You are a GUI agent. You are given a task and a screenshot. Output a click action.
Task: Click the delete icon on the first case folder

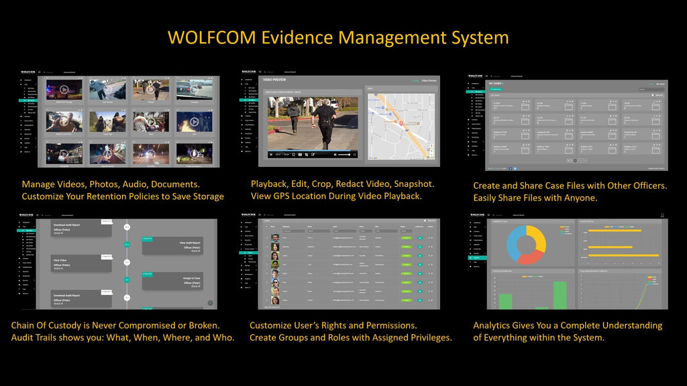pos(529,101)
